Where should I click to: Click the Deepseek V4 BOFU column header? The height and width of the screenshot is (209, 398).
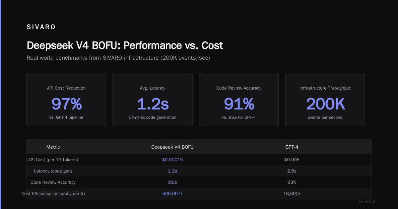tap(172, 147)
